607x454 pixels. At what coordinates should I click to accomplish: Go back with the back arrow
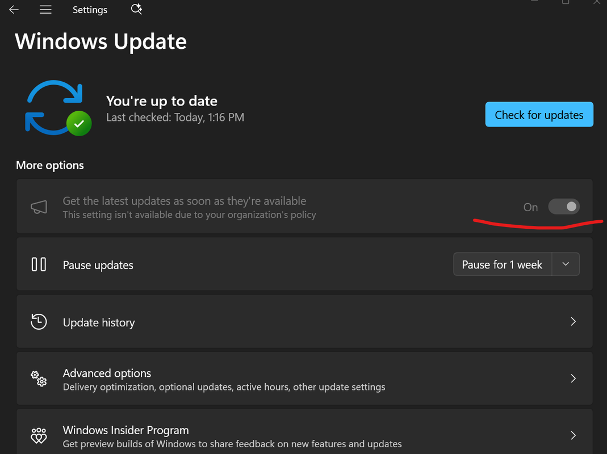(x=14, y=9)
